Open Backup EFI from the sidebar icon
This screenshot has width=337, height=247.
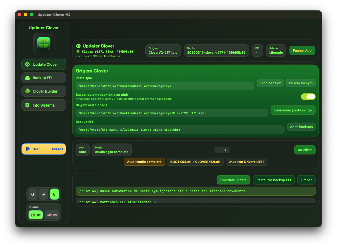point(27,78)
